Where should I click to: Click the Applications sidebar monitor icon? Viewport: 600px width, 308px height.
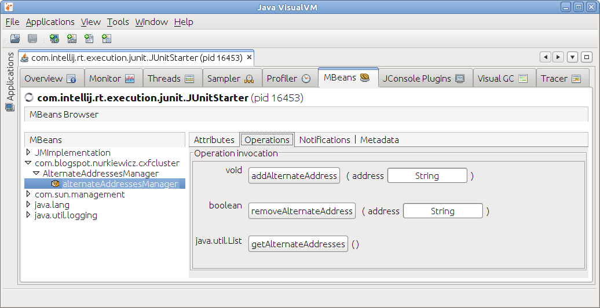pos(10,107)
